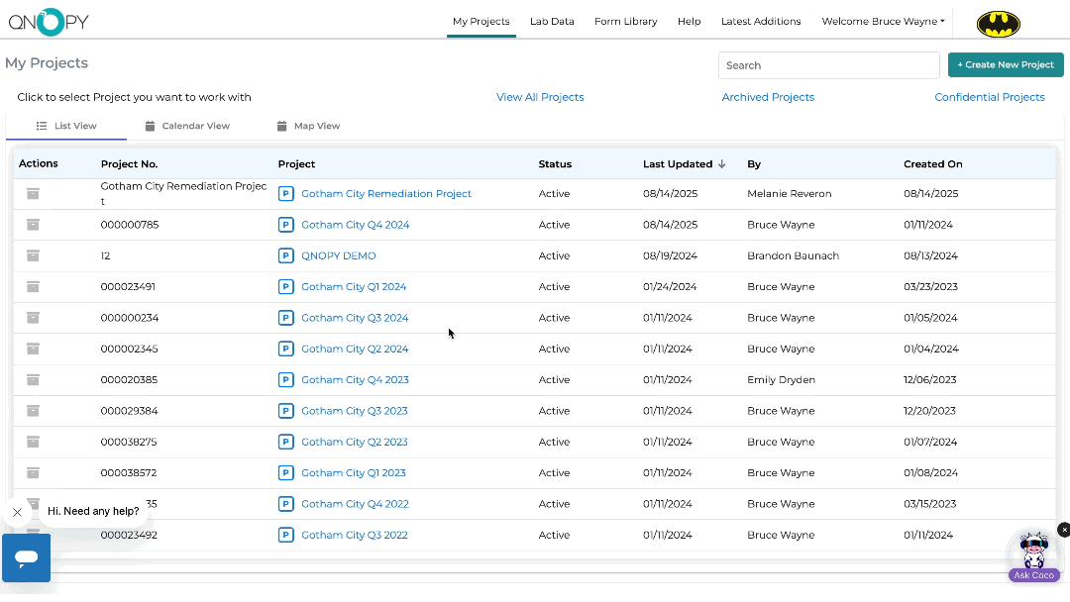Click created date '12/06/2023'
Screen dimensions: 1070x602
[x=930, y=380]
